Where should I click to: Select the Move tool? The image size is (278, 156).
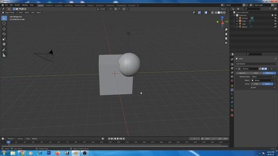click(4, 29)
